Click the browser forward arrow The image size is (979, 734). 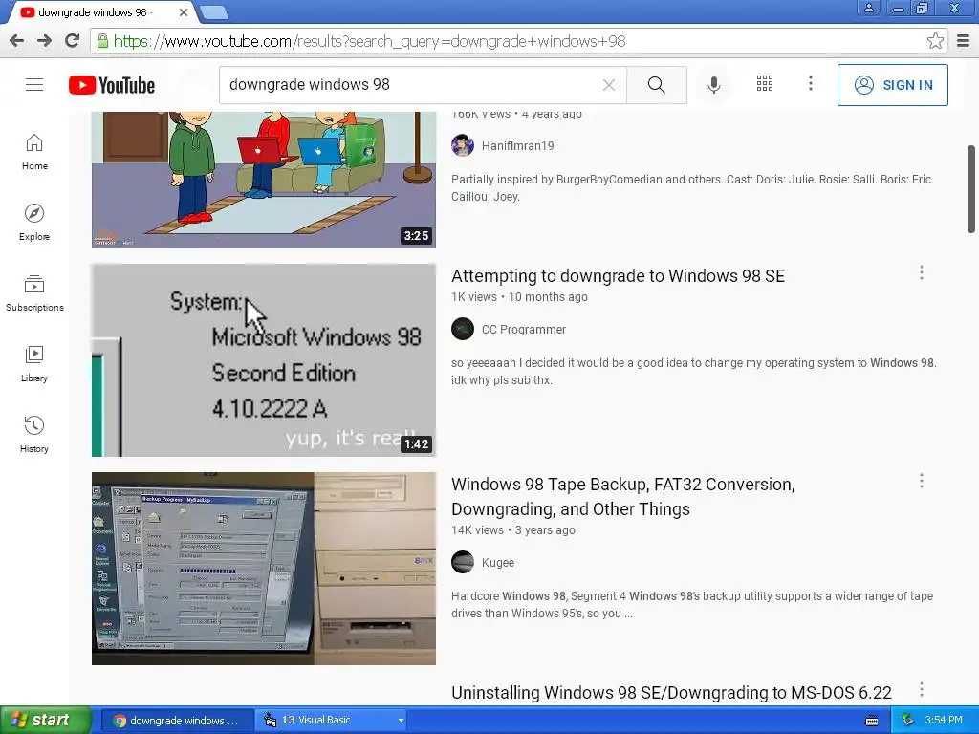point(44,41)
